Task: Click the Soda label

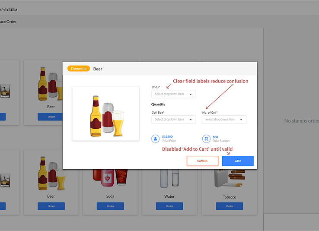Action: pos(110,196)
